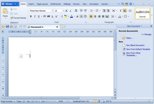Switch to the Mailings tab
Image resolution: width=154 pixels, height=104 pixels.
click(67, 4)
